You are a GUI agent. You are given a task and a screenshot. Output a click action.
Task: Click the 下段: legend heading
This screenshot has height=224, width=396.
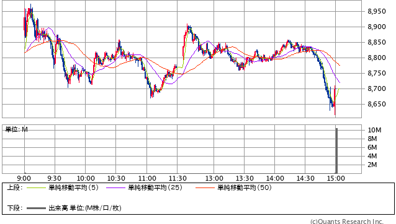[15, 208]
